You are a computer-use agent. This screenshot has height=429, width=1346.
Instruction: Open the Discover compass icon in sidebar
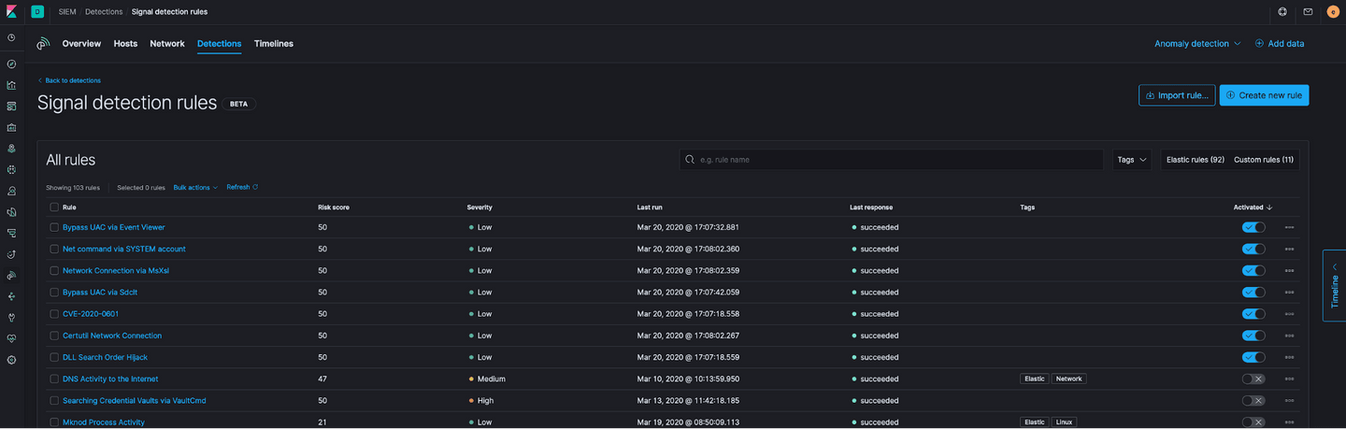point(11,64)
